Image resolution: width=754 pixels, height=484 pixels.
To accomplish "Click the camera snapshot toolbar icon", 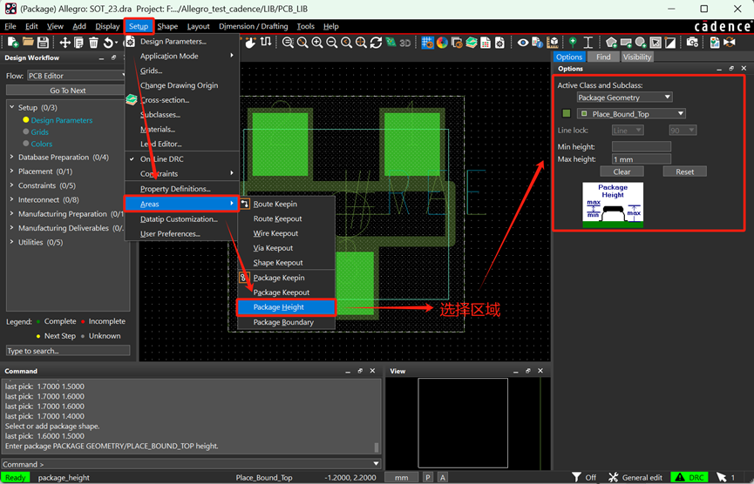I will point(692,43).
